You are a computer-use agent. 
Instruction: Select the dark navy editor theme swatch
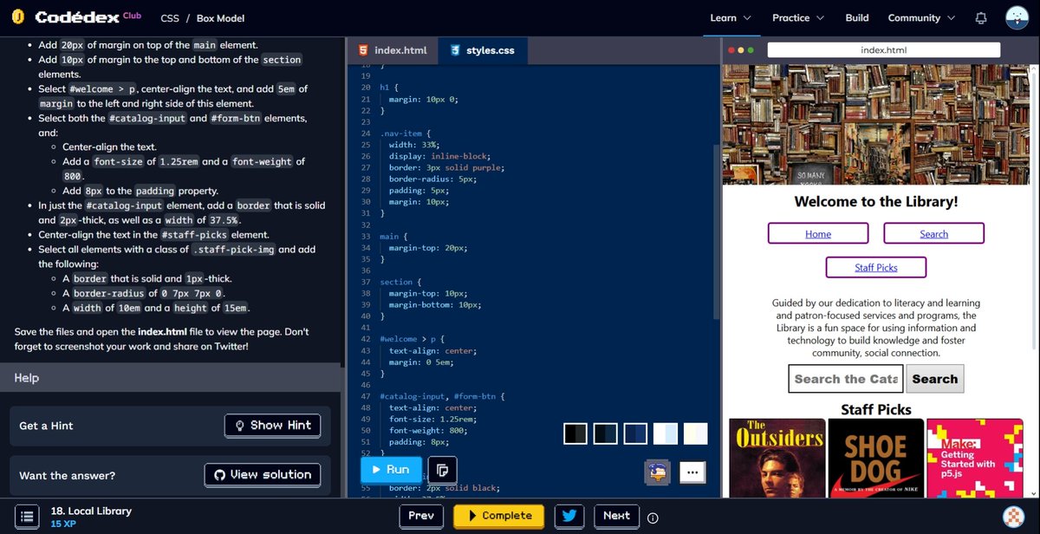[x=606, y=433]
